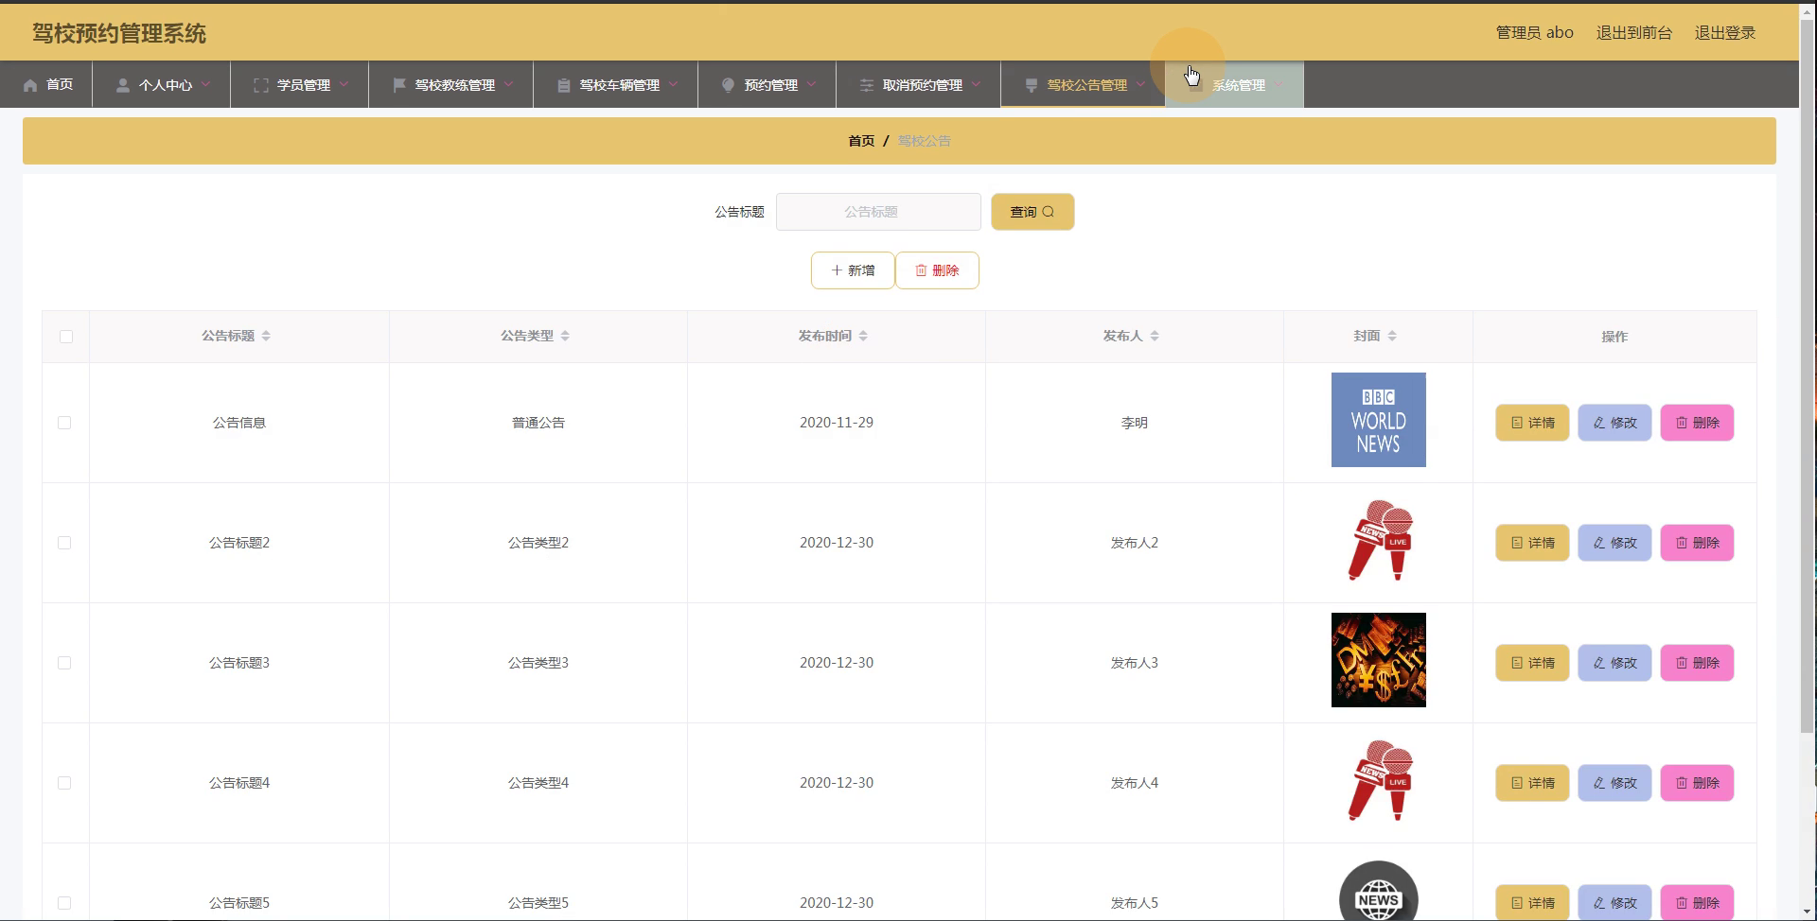Screen dimensions: 1817x921
Task: Open the 学员管理 menu item
Action: pyautogui.click(x=299, y=85)
